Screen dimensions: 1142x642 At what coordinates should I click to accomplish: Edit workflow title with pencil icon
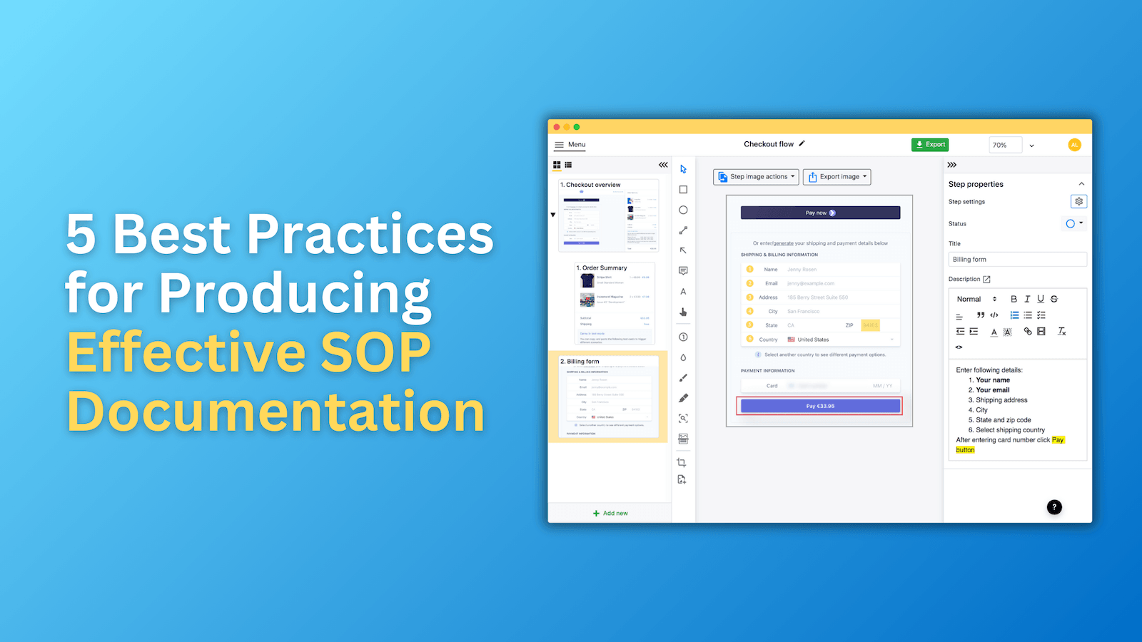click(x=802, y=143)
